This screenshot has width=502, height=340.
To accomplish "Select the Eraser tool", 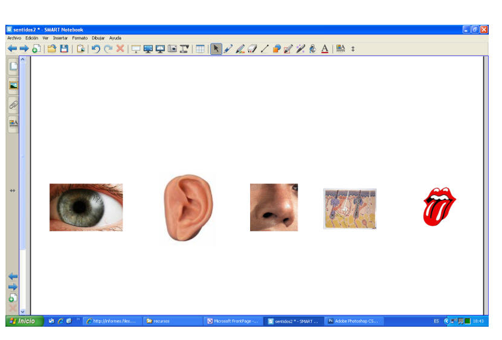I will 253,49.
